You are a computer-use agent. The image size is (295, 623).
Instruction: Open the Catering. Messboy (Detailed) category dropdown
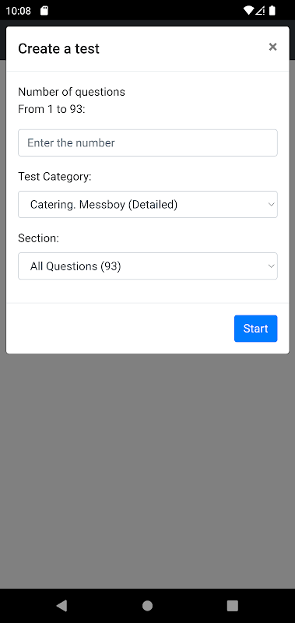148,204
